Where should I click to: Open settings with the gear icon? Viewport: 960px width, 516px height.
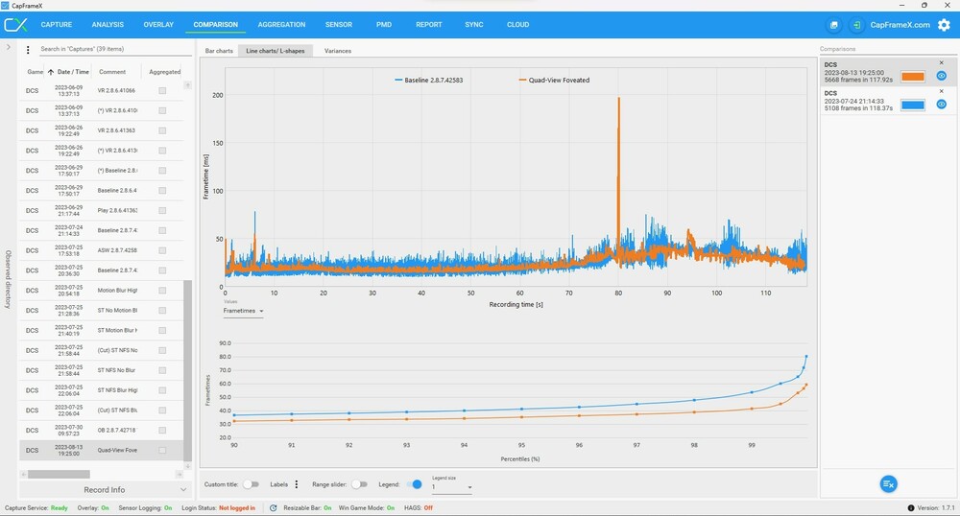coord(944,25)
